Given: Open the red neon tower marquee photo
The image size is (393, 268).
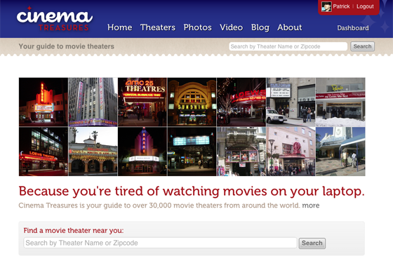Looking at the screenshot, I should click(x=44, y=102).
